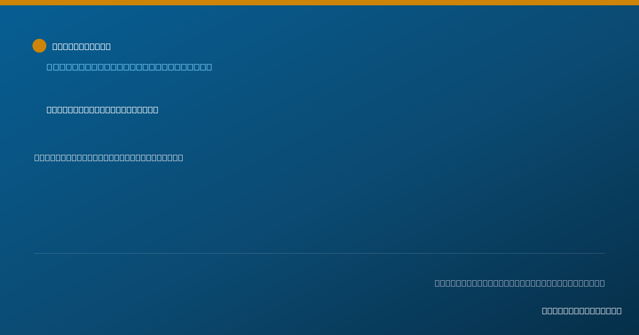Open the light-blue highlighted text line
Screen dimensions: 639x335
pyautogui.click(x=129, y=67)
